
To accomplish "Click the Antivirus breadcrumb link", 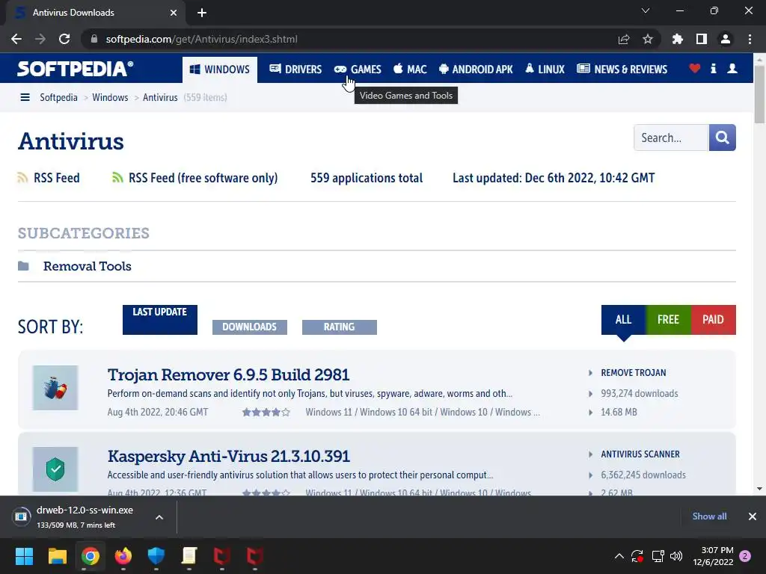I will 160,97.
